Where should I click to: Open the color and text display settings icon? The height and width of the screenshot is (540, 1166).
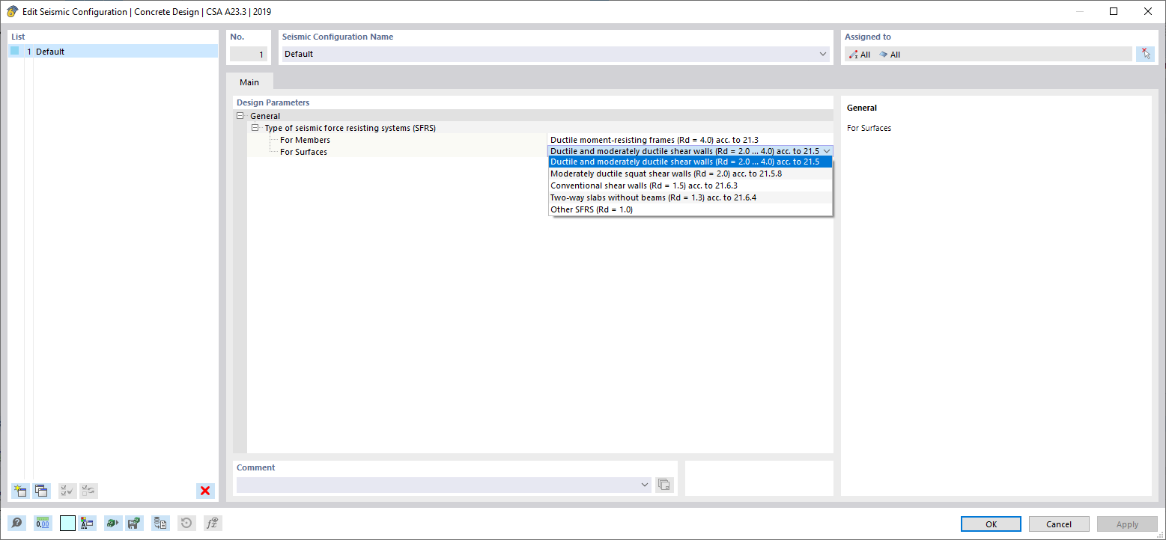pyautogui.click(x=88, y=524)
